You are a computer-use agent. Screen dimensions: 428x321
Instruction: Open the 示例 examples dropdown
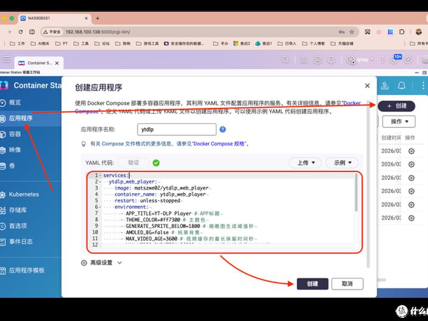342,163
